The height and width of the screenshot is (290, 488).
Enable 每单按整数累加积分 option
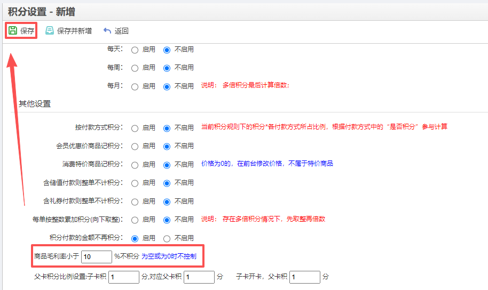click(135, 220)
